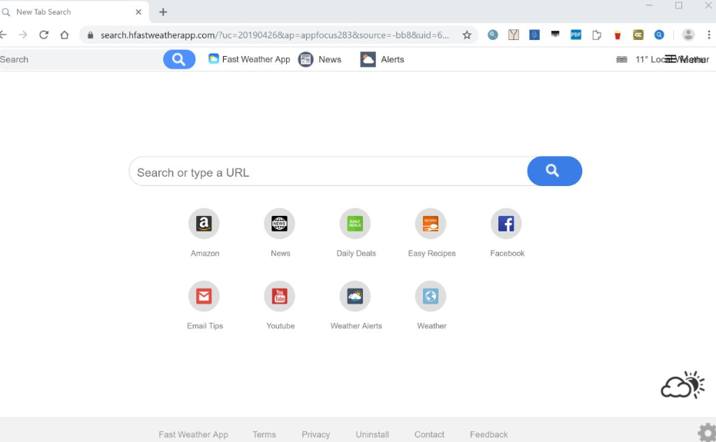Click the globe Weather shortcut

(x=431, y=297)
